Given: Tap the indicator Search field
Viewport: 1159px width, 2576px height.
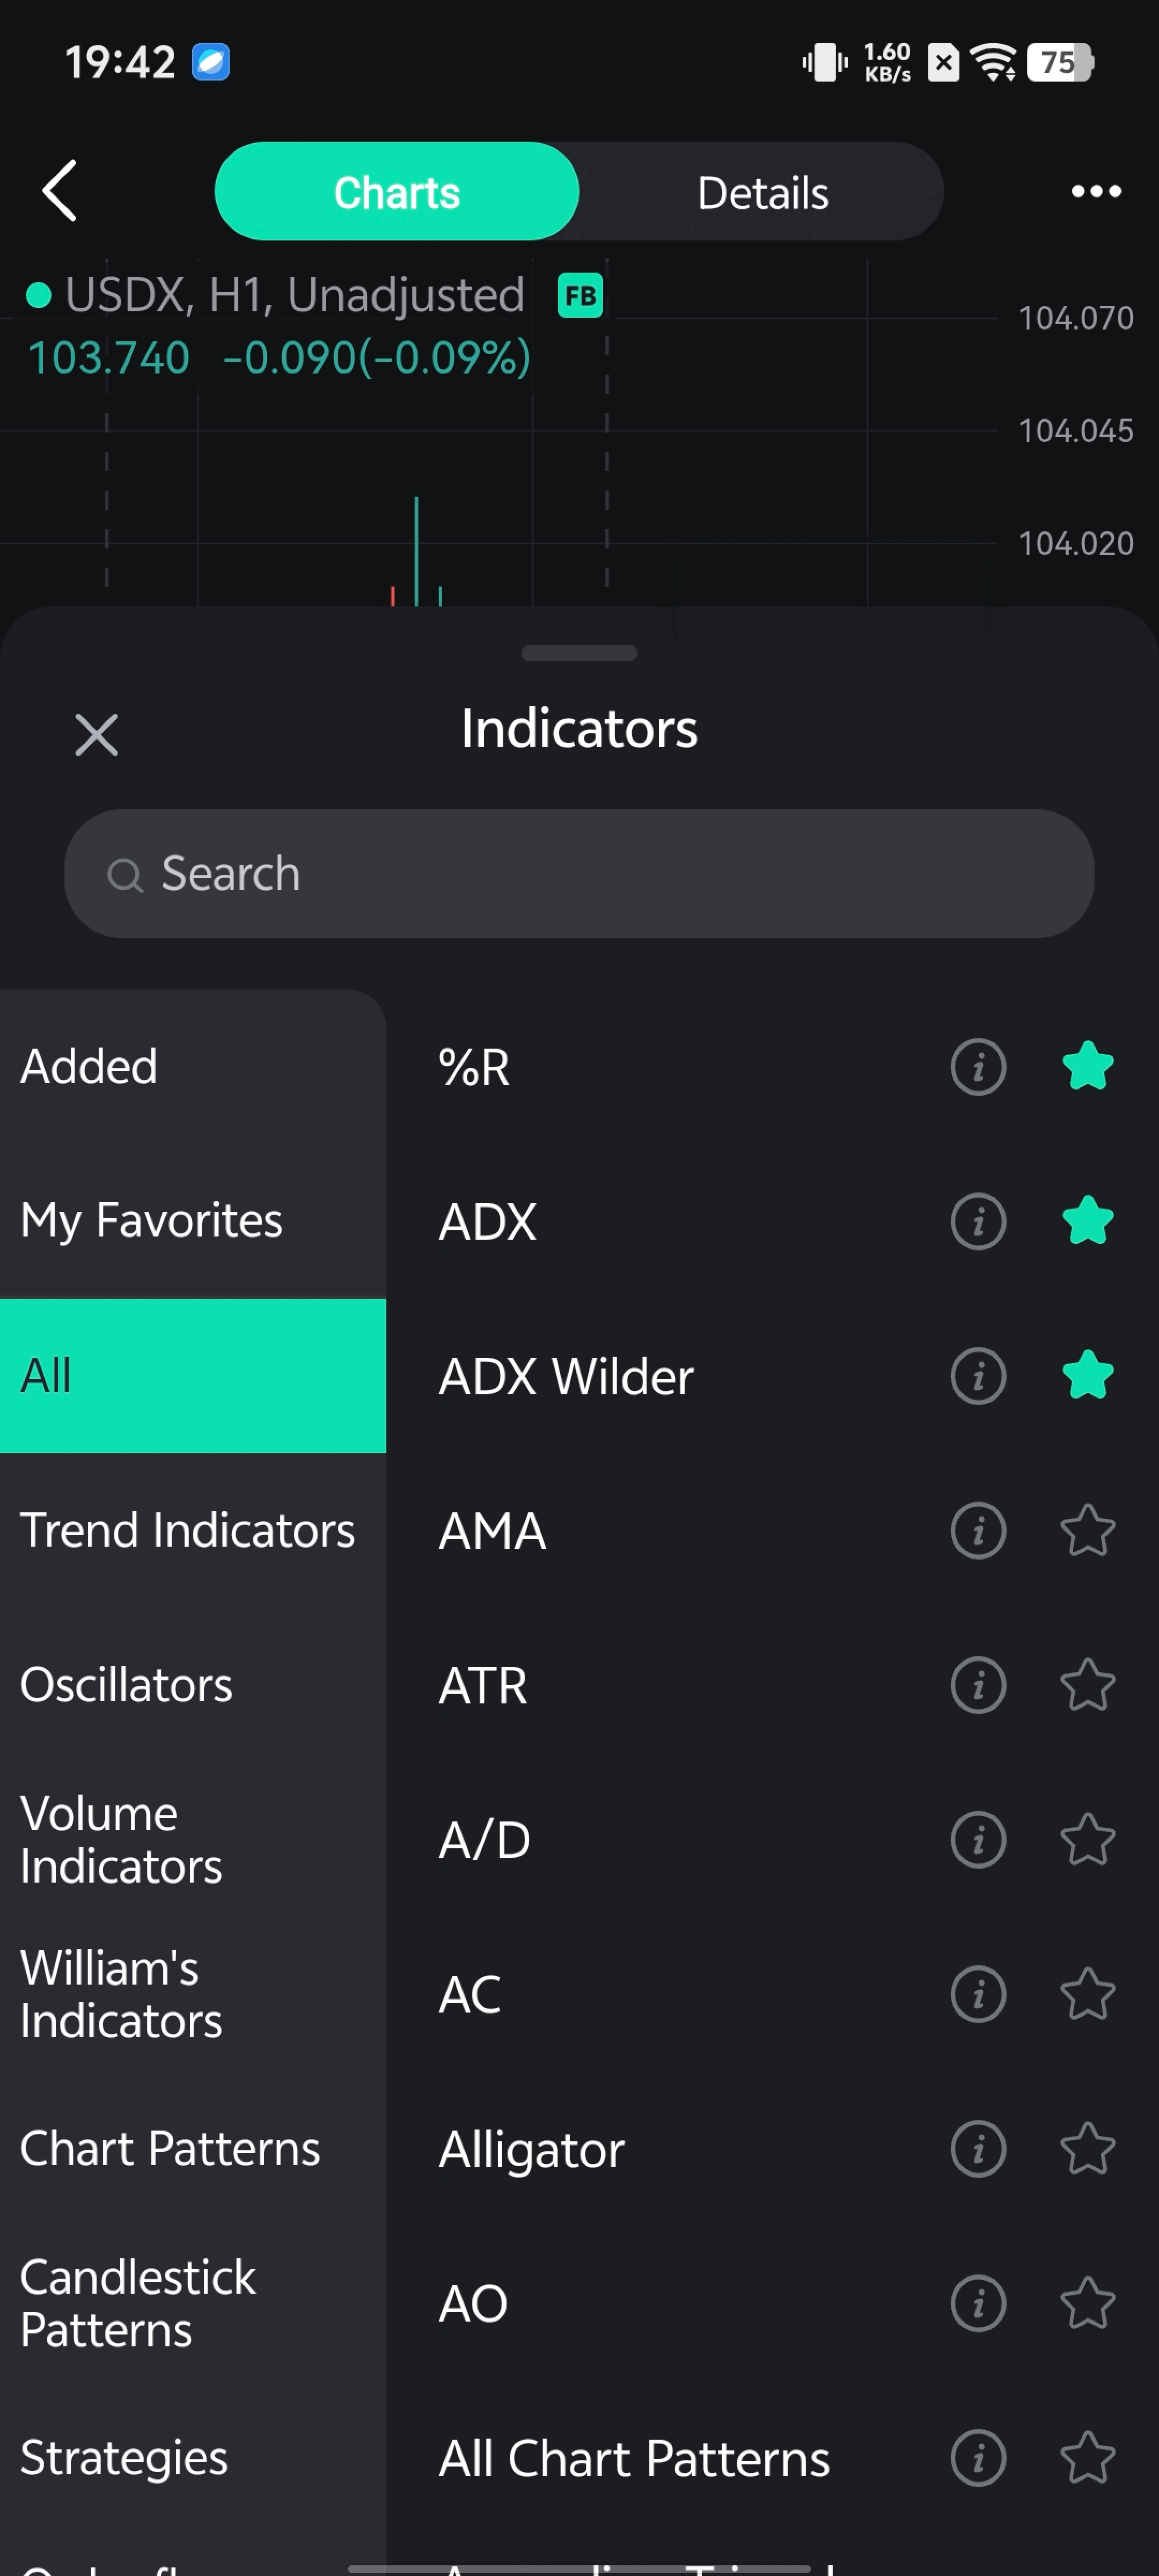Looking at the screenshot, I should [579, 874].
